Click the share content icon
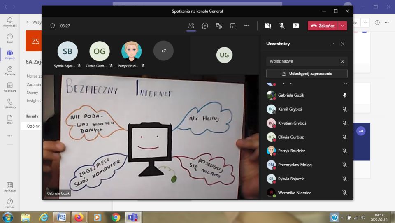The image size is (395, 223). tap(296, 26)
